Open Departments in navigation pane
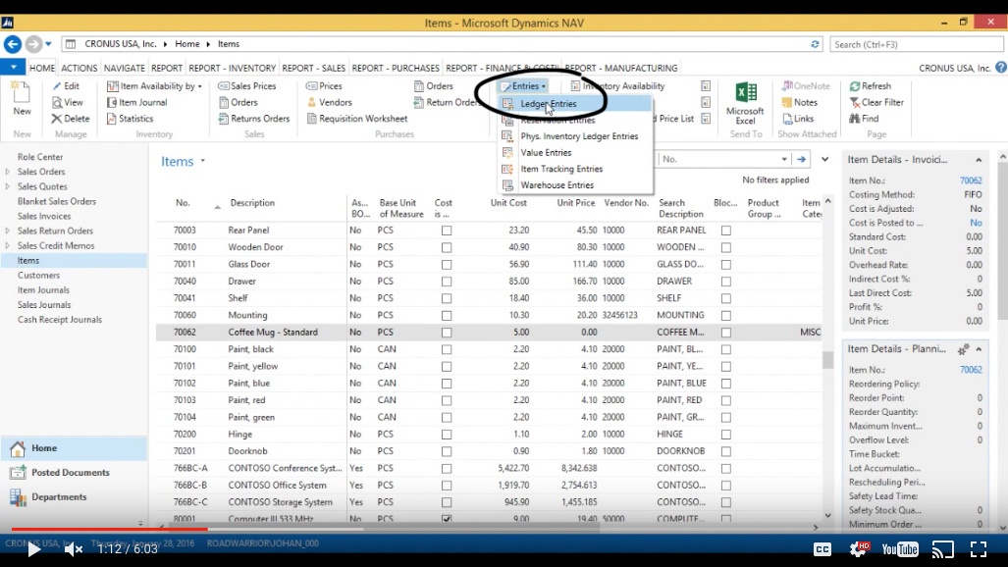 point(59,497)
